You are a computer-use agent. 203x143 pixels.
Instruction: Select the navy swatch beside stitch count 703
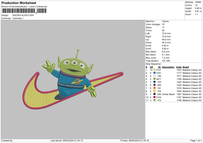(155, 82)
